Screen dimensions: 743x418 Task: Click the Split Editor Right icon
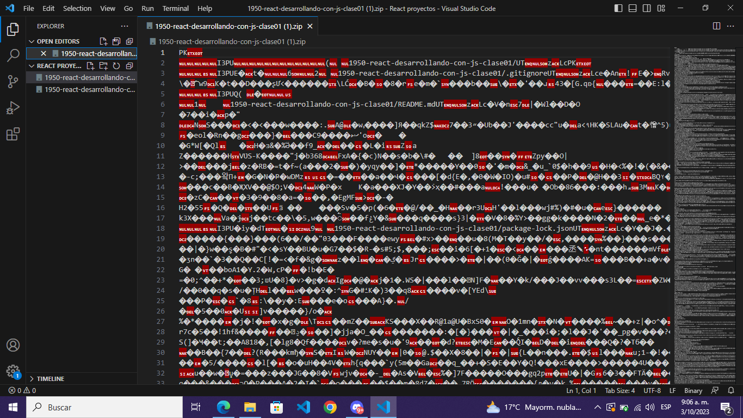tap(717, 26)
